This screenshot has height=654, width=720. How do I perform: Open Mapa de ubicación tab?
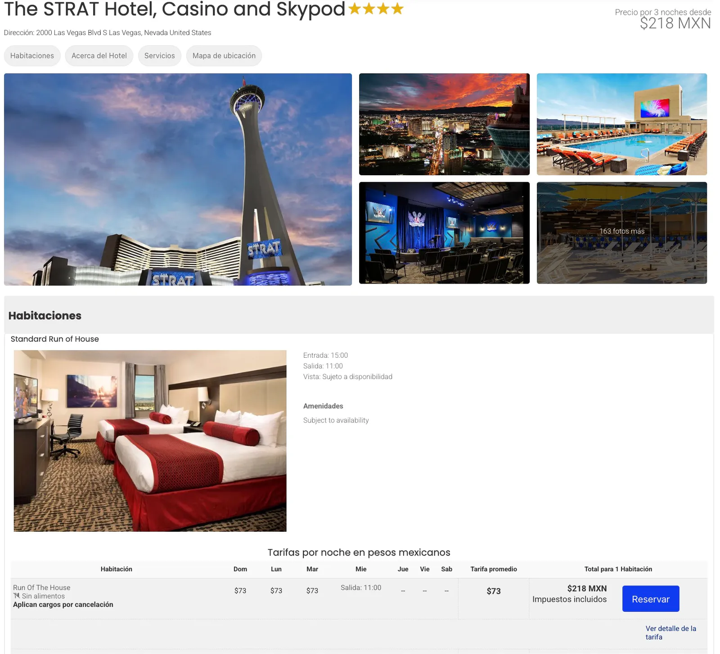click(x=224, y=56)
